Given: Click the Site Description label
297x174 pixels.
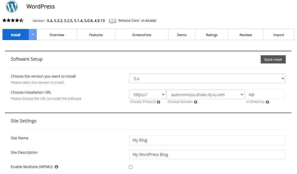Looking at the screenshot, I should click(x=24, y=152).
